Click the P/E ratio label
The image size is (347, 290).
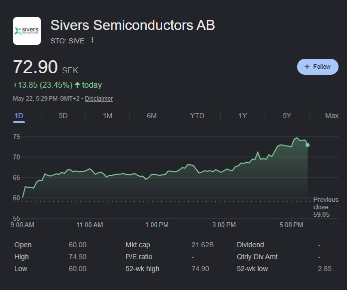click(139, 257)
